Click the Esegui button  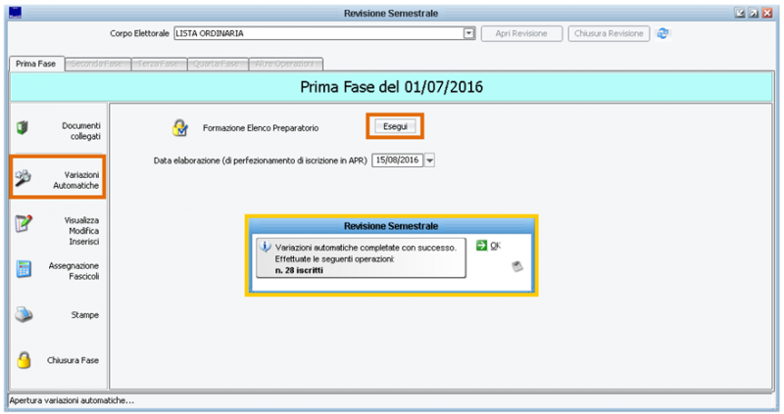[x=395, y=126]
